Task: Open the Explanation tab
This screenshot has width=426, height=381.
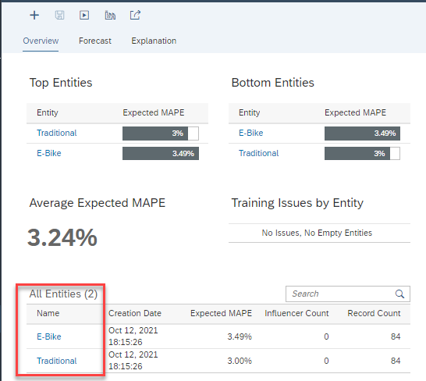Action: point(154,41)
